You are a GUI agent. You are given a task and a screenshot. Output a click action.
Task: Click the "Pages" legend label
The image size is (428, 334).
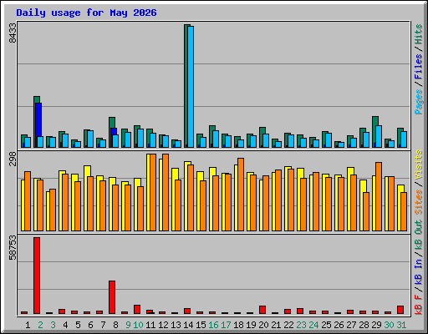click(x=419, y=102)
